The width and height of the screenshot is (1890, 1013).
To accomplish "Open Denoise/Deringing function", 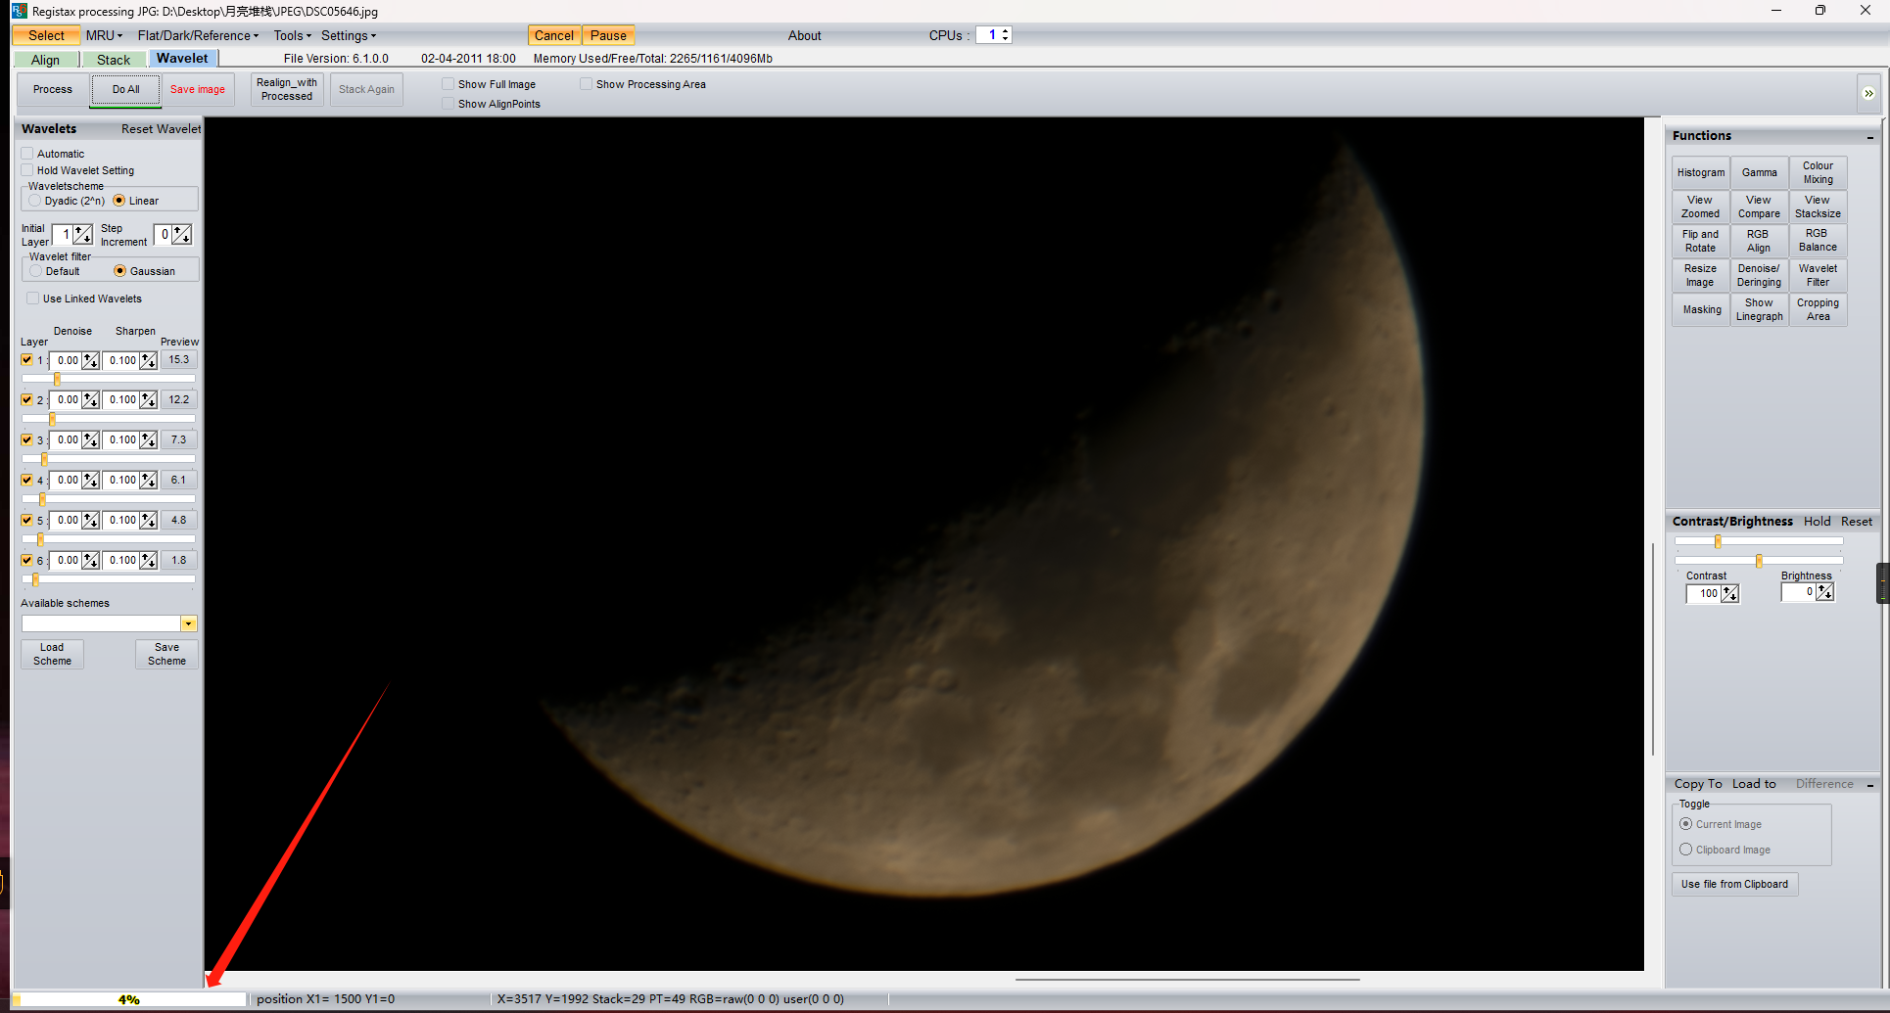I will click(1759, 275).
